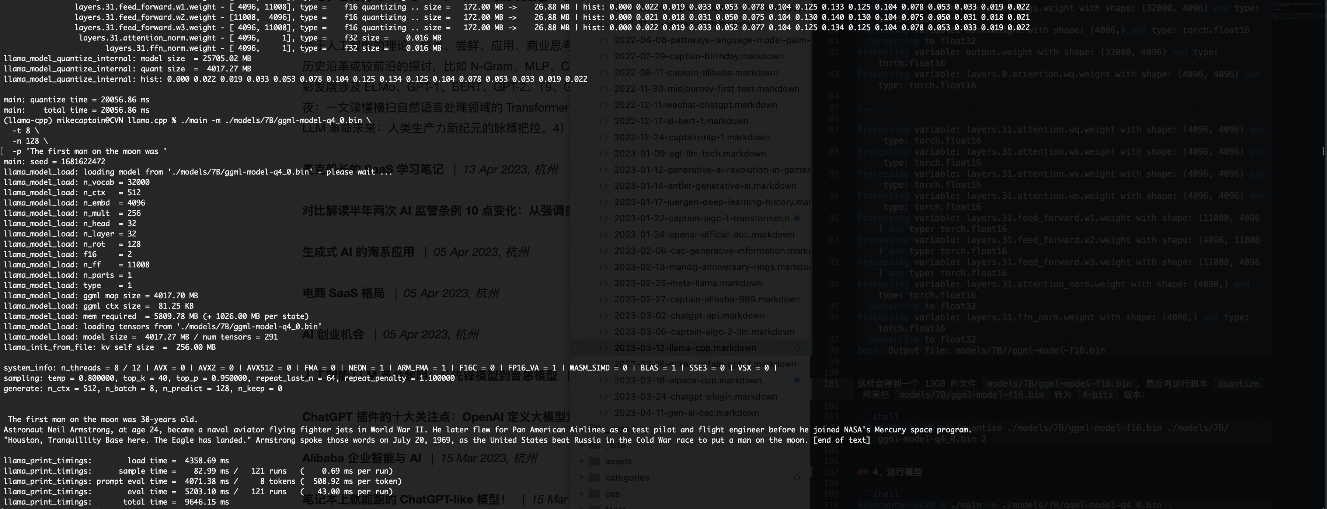Click terminal prompt line './main -m ./models/7B/ggml-model-q4_0.bin'

[187, 120]
